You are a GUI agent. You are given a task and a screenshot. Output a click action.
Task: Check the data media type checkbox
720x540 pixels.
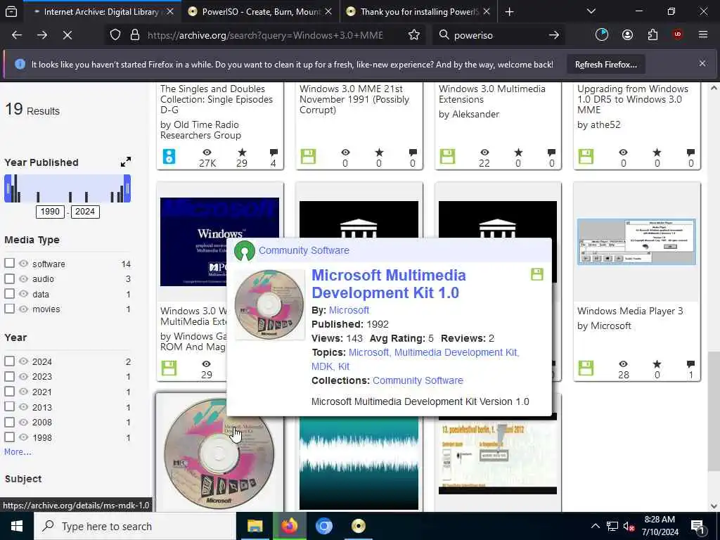pyautogui.click(x=9, y=293)
